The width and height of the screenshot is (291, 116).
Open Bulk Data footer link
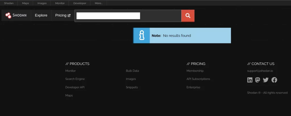click(x=132, y=71)
